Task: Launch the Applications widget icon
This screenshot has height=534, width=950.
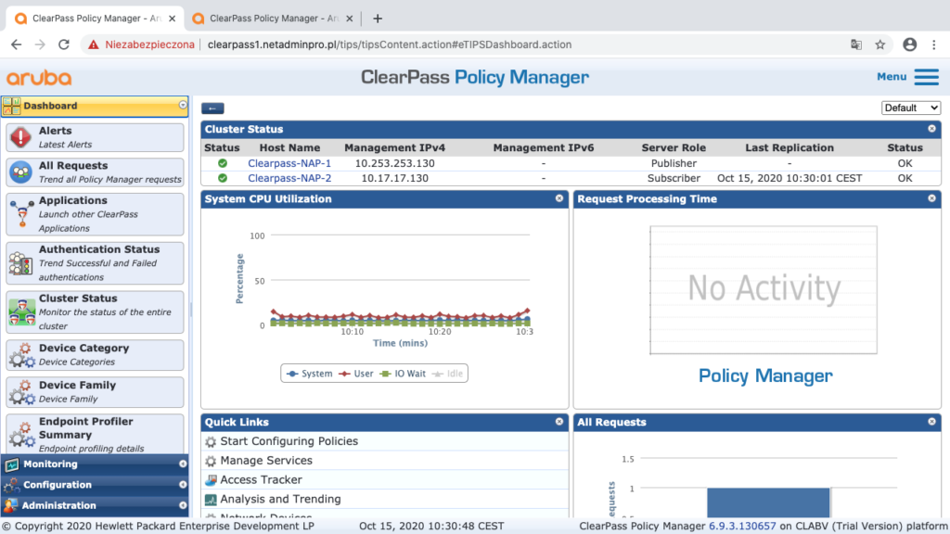Action: [x=22, y=214]
